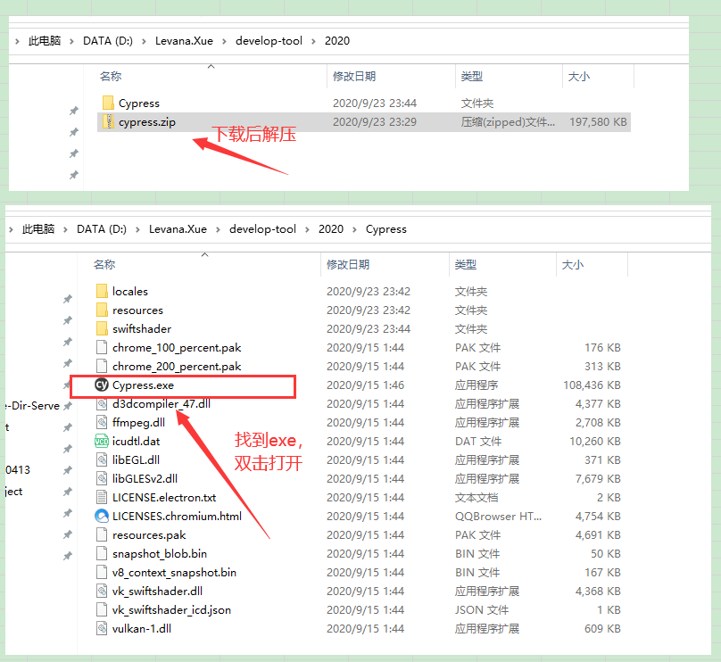Image resolution: width=721 pixels, height=662 pixels.
Task: Select the LICENSE.electron.txt document icon
Action: click(x=102, y=498)
